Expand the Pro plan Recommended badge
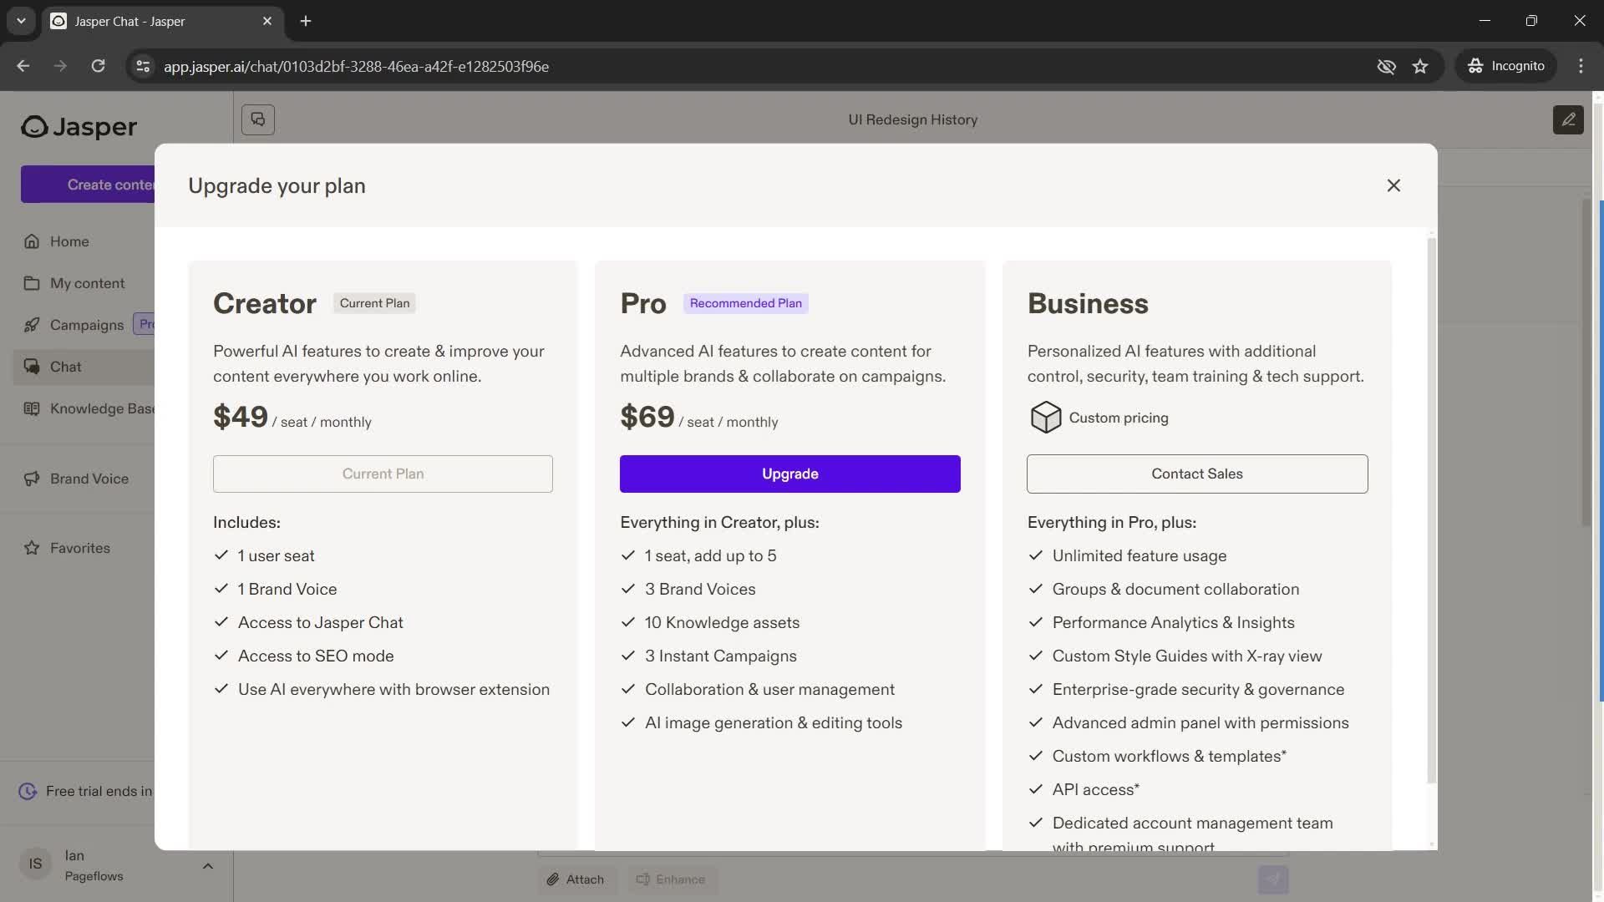This screenshot has height=902, width=1604. point(746,303)
